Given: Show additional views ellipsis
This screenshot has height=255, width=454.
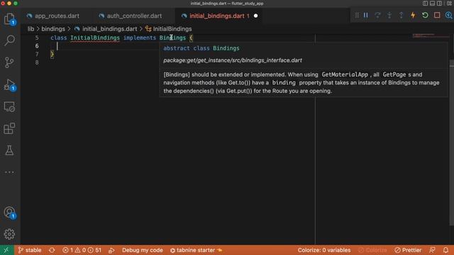Looking at the screenshot, I should [x=9, y=172].
